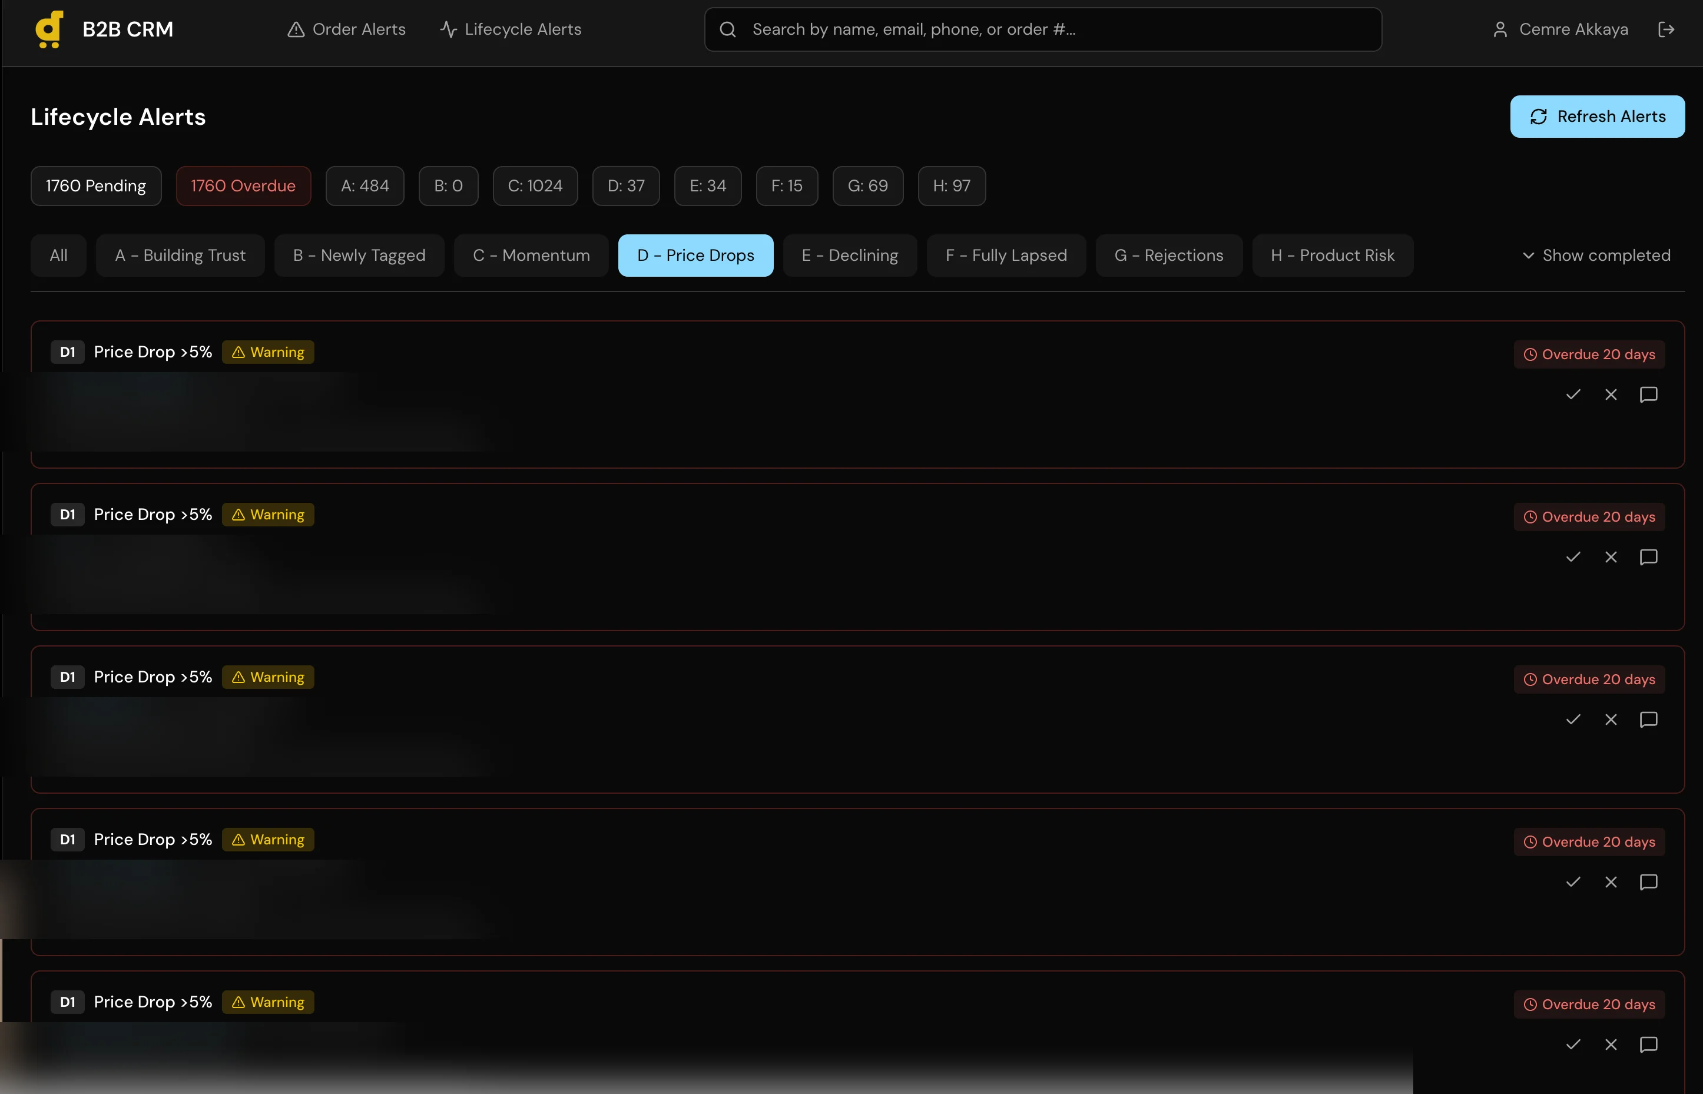Enable the A: 484 segment filter
The height and width of the screenshot is (1094, 1703).
[365, 185]
